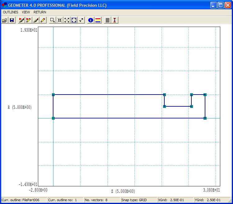233x204 pixels.
Task: Select the pan view arrow tool
Action: [x=81, y=20]
